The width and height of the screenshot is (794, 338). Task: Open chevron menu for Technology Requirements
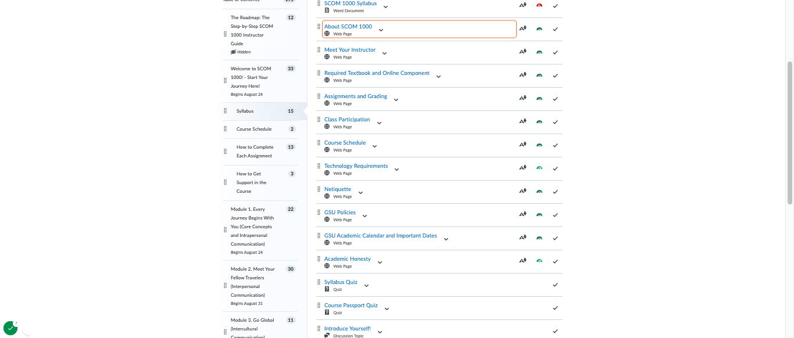[396, 170]
